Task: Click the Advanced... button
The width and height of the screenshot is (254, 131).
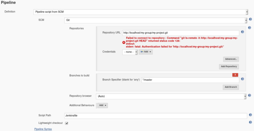Action: pos(231,59)
